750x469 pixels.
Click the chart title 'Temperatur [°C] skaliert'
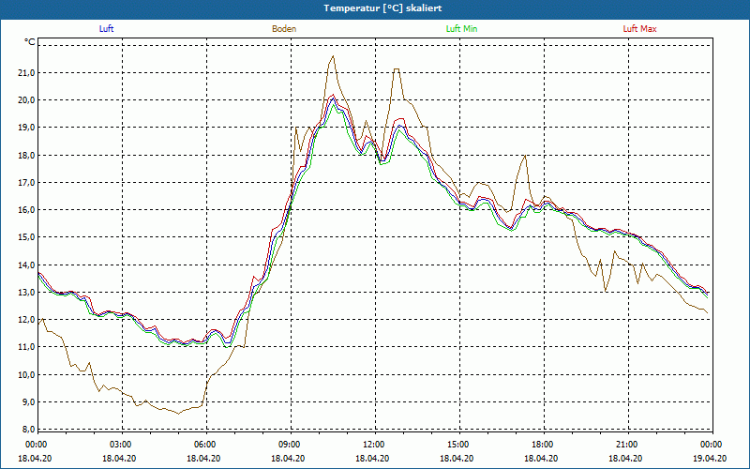(x=382, y=8)
